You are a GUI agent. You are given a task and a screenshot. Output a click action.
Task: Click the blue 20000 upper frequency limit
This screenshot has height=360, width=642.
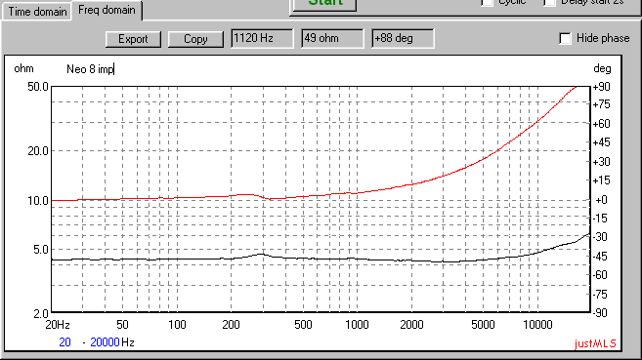pos(105,342)
